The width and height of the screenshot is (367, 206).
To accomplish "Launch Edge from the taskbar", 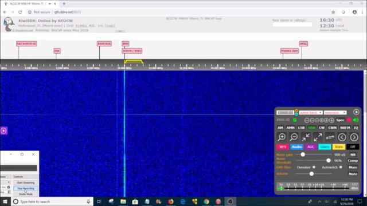I will coord(182,201).
